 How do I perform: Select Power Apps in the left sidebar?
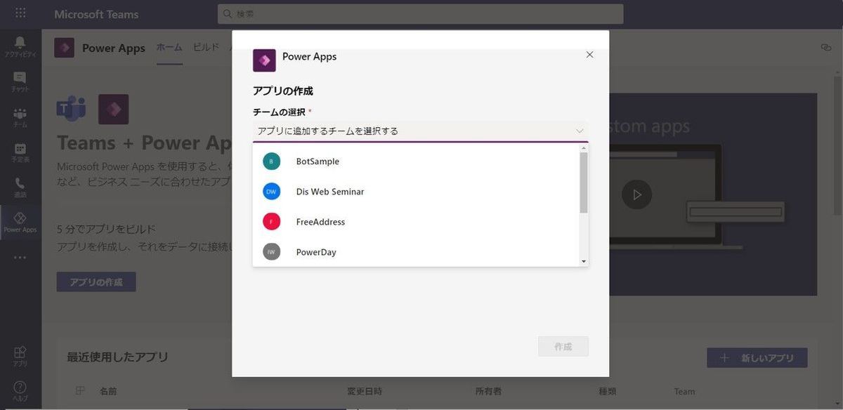tap(20, 223)
